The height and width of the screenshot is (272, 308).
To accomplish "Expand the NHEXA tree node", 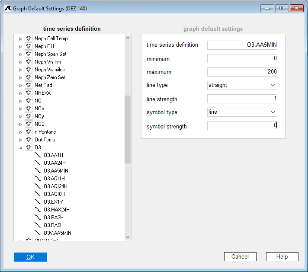I will [20, 93].
